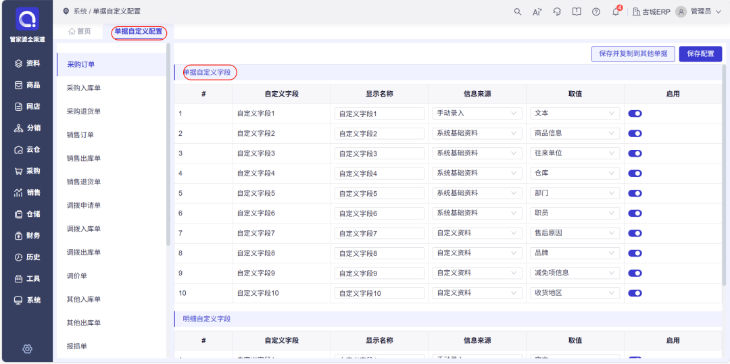Click the settings gear at sidebar bottom
Image resolution: width=730 pixels, height=364 pixels.
[27, 348]
